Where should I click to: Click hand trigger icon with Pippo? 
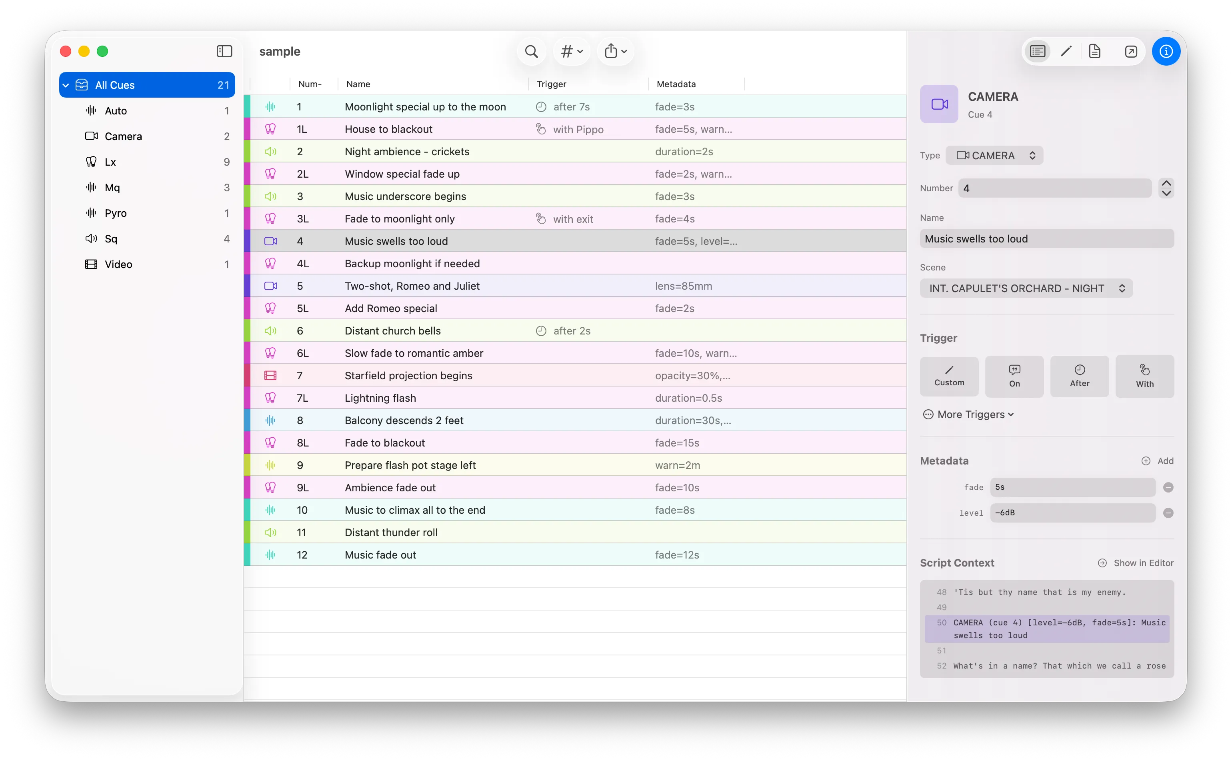coord(541,129)
